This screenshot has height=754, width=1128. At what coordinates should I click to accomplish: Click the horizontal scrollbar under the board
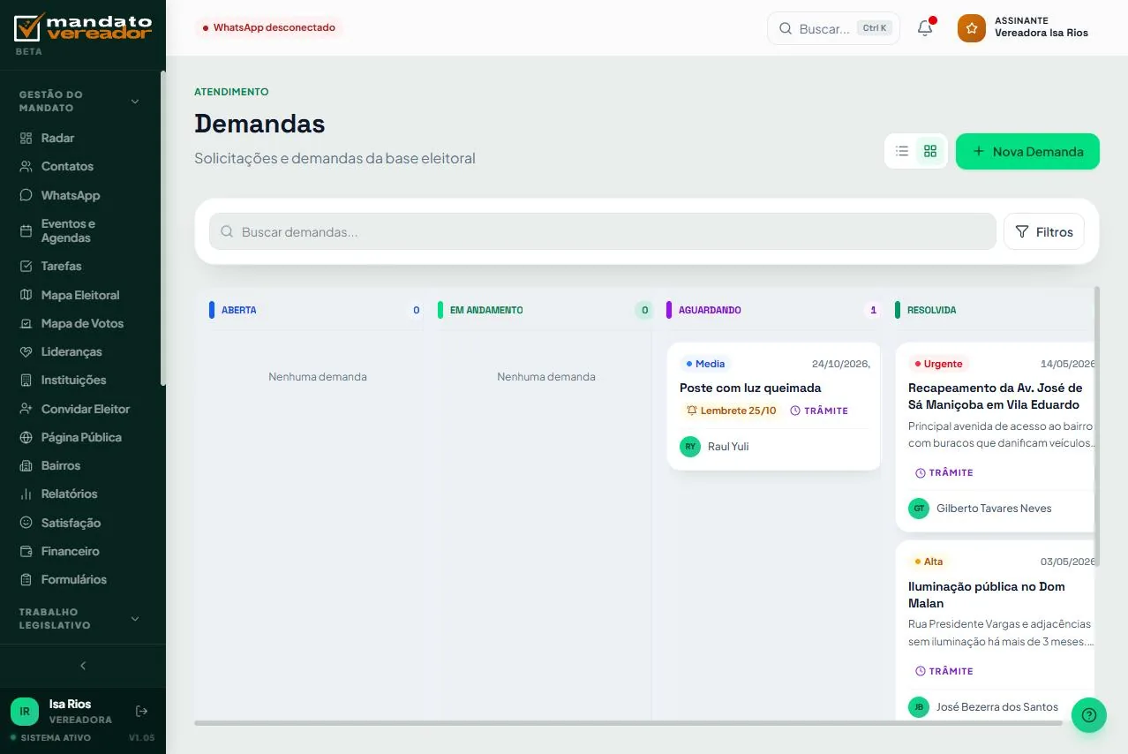(x=628, y=723)
